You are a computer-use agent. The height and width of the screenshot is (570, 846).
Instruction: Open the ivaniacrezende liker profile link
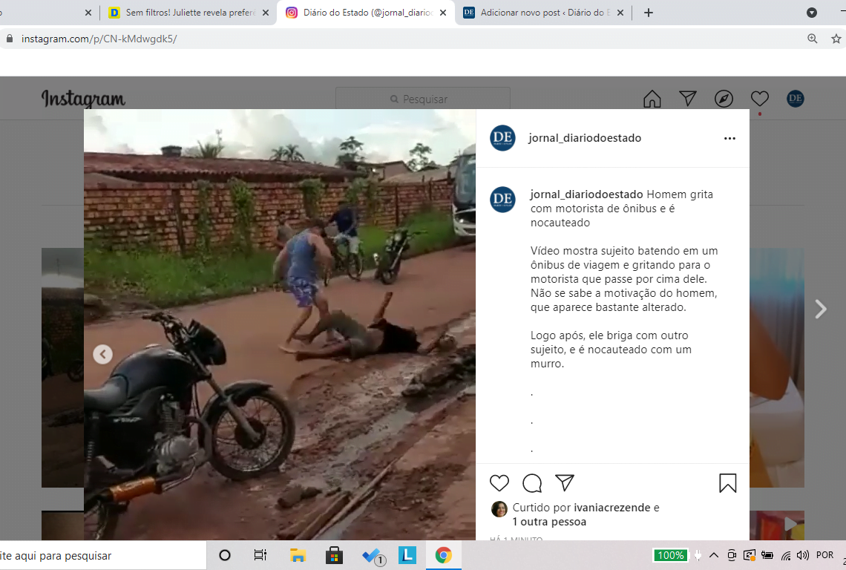(x=611, y=508)
